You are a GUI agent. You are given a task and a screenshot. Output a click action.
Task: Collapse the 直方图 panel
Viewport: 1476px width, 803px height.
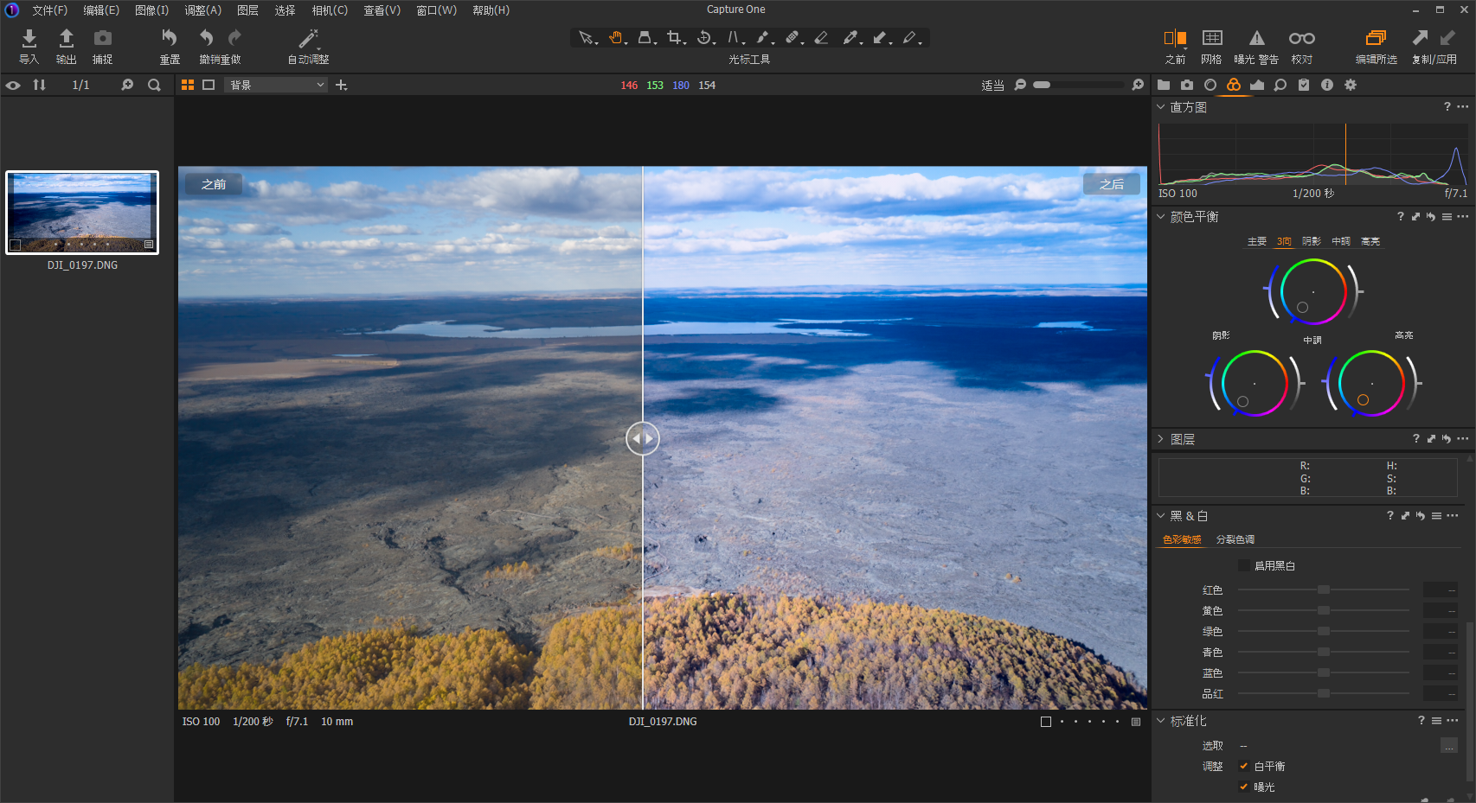1161,107
